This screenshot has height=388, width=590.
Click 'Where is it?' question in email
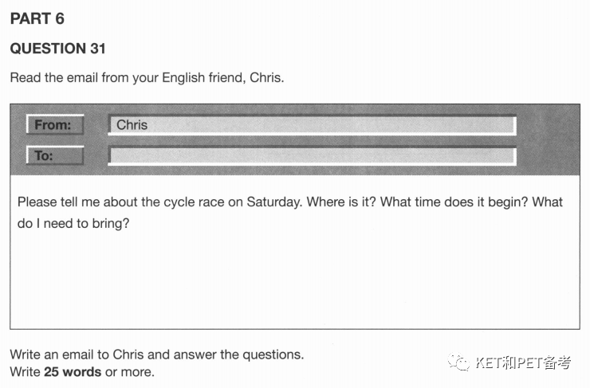pos(341,202)
